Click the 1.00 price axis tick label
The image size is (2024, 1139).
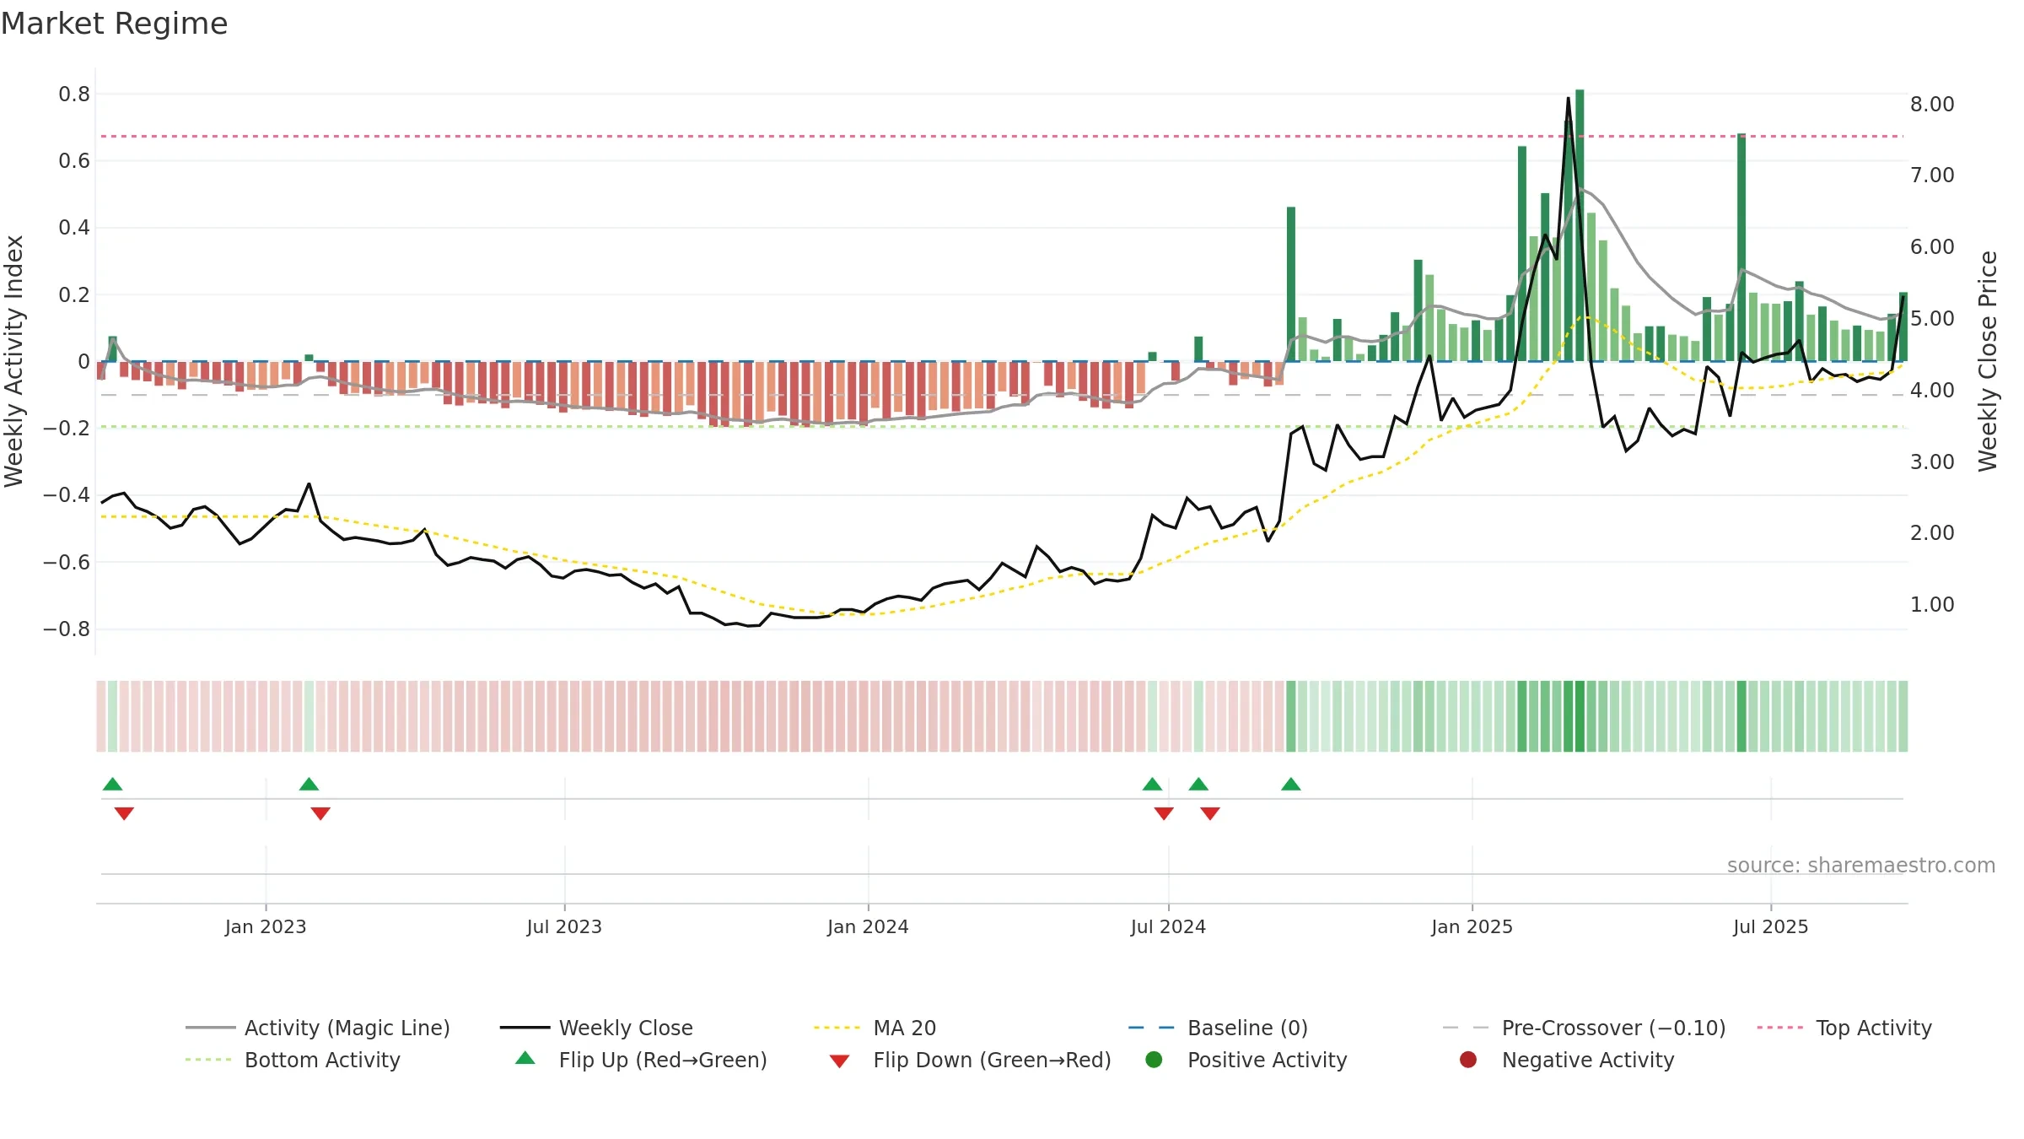[x=1932, y=604]
